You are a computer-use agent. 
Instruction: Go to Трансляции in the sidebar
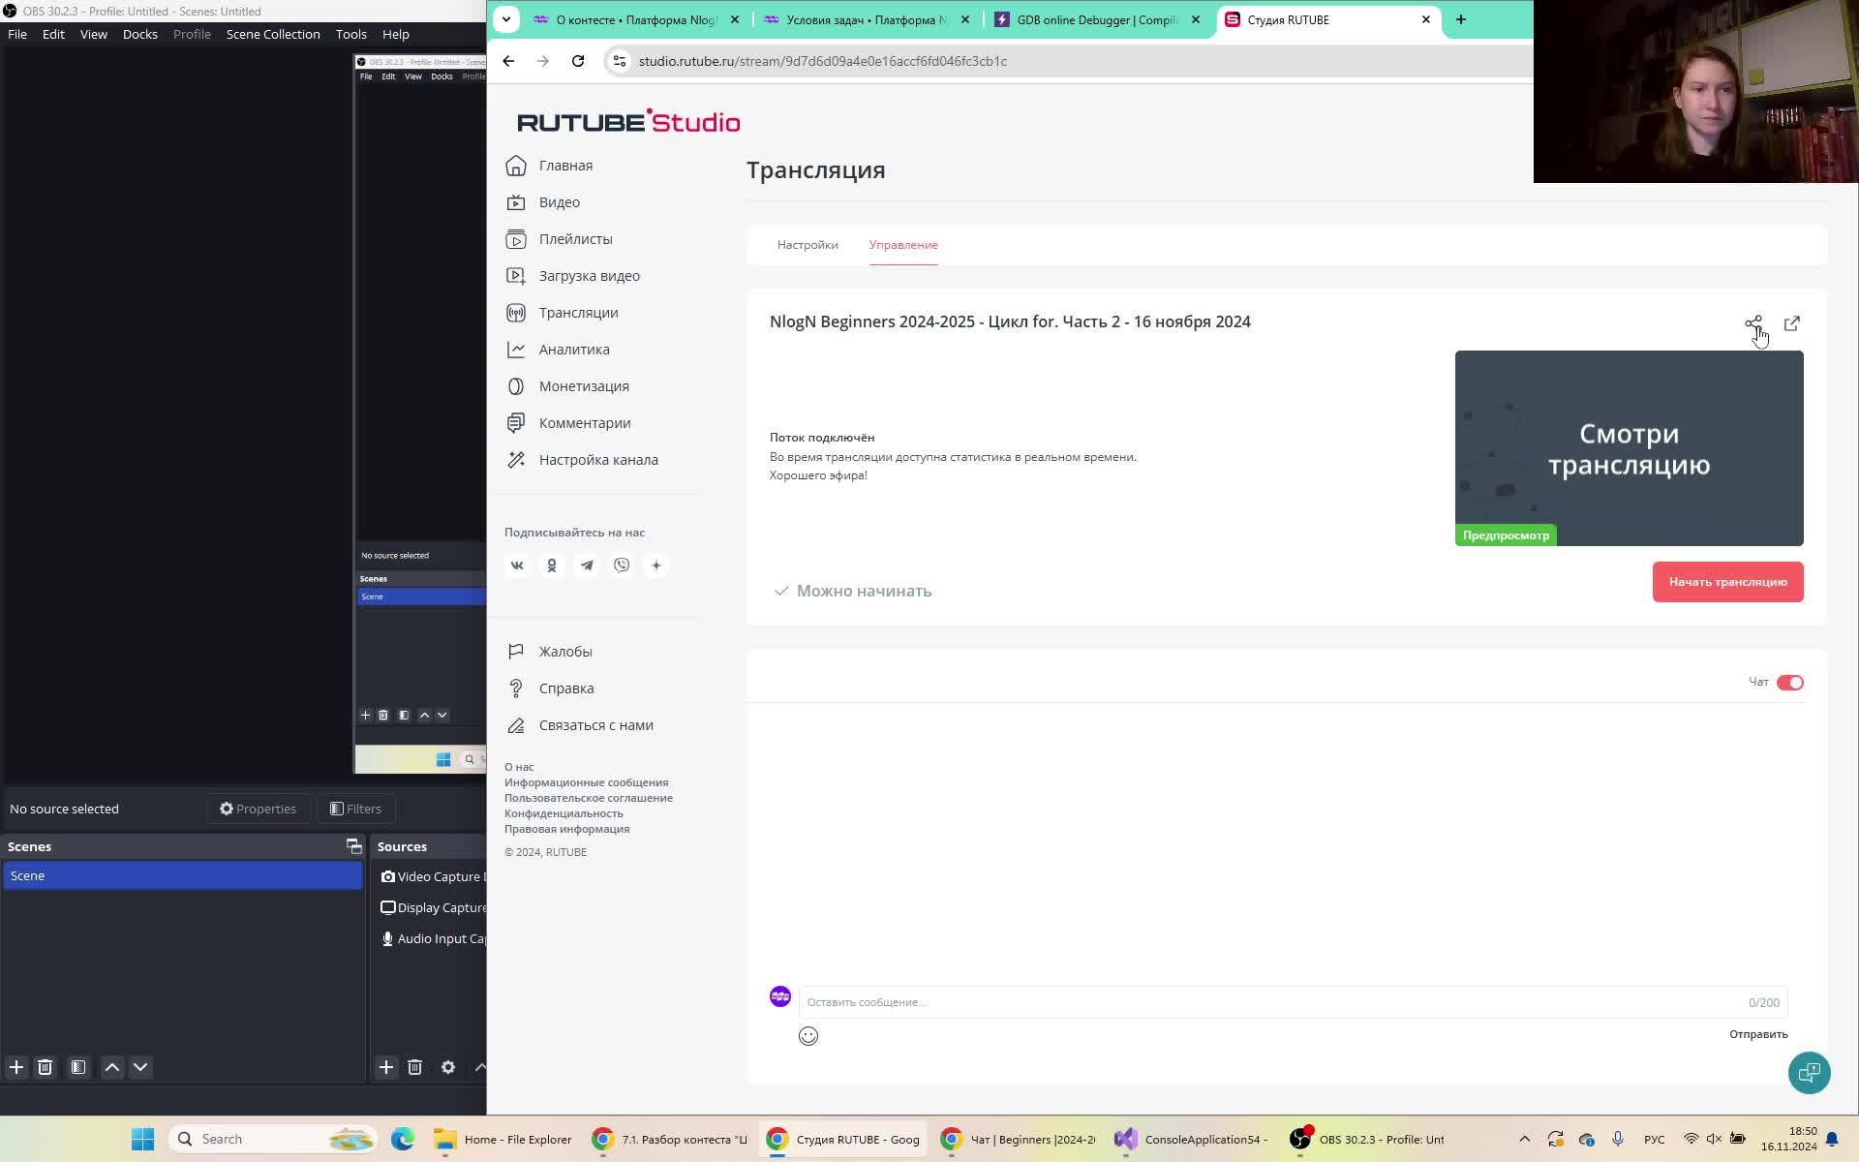pos(578,313)
